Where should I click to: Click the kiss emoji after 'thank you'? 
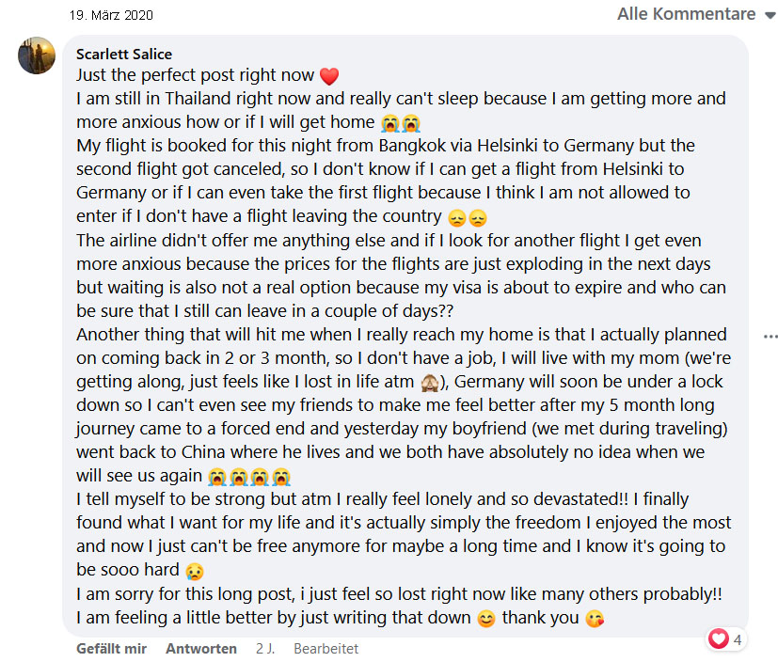[x=595, y=619]
